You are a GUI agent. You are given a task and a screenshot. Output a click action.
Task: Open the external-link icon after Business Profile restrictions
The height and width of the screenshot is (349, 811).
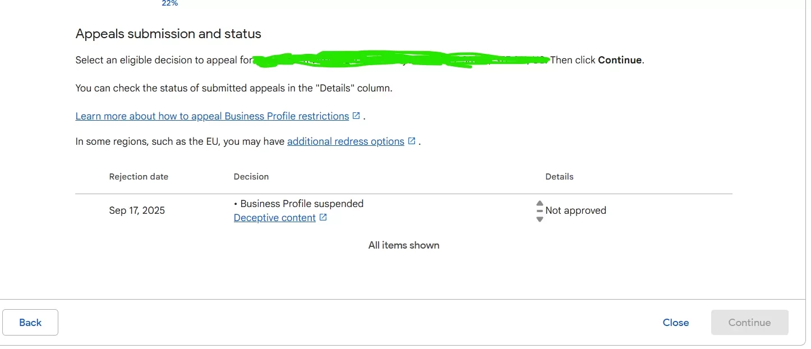(x=356, y=116)
